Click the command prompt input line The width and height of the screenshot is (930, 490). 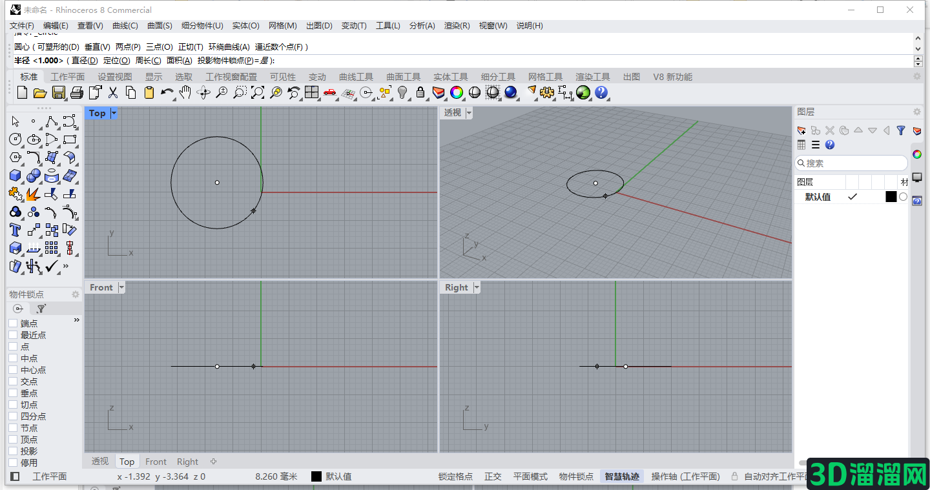[462, 61]
